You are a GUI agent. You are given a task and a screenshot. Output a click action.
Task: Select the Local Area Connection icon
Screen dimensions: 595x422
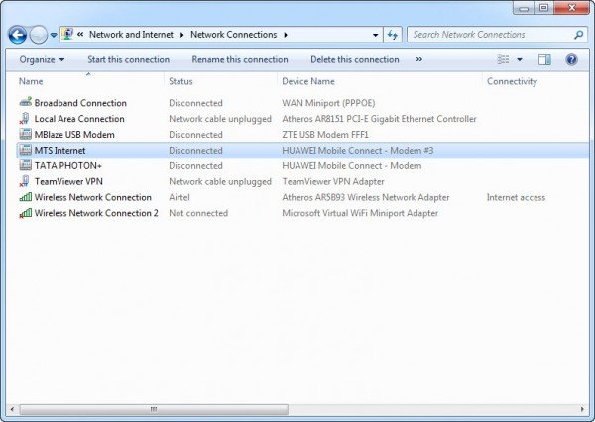pos(26,119)
